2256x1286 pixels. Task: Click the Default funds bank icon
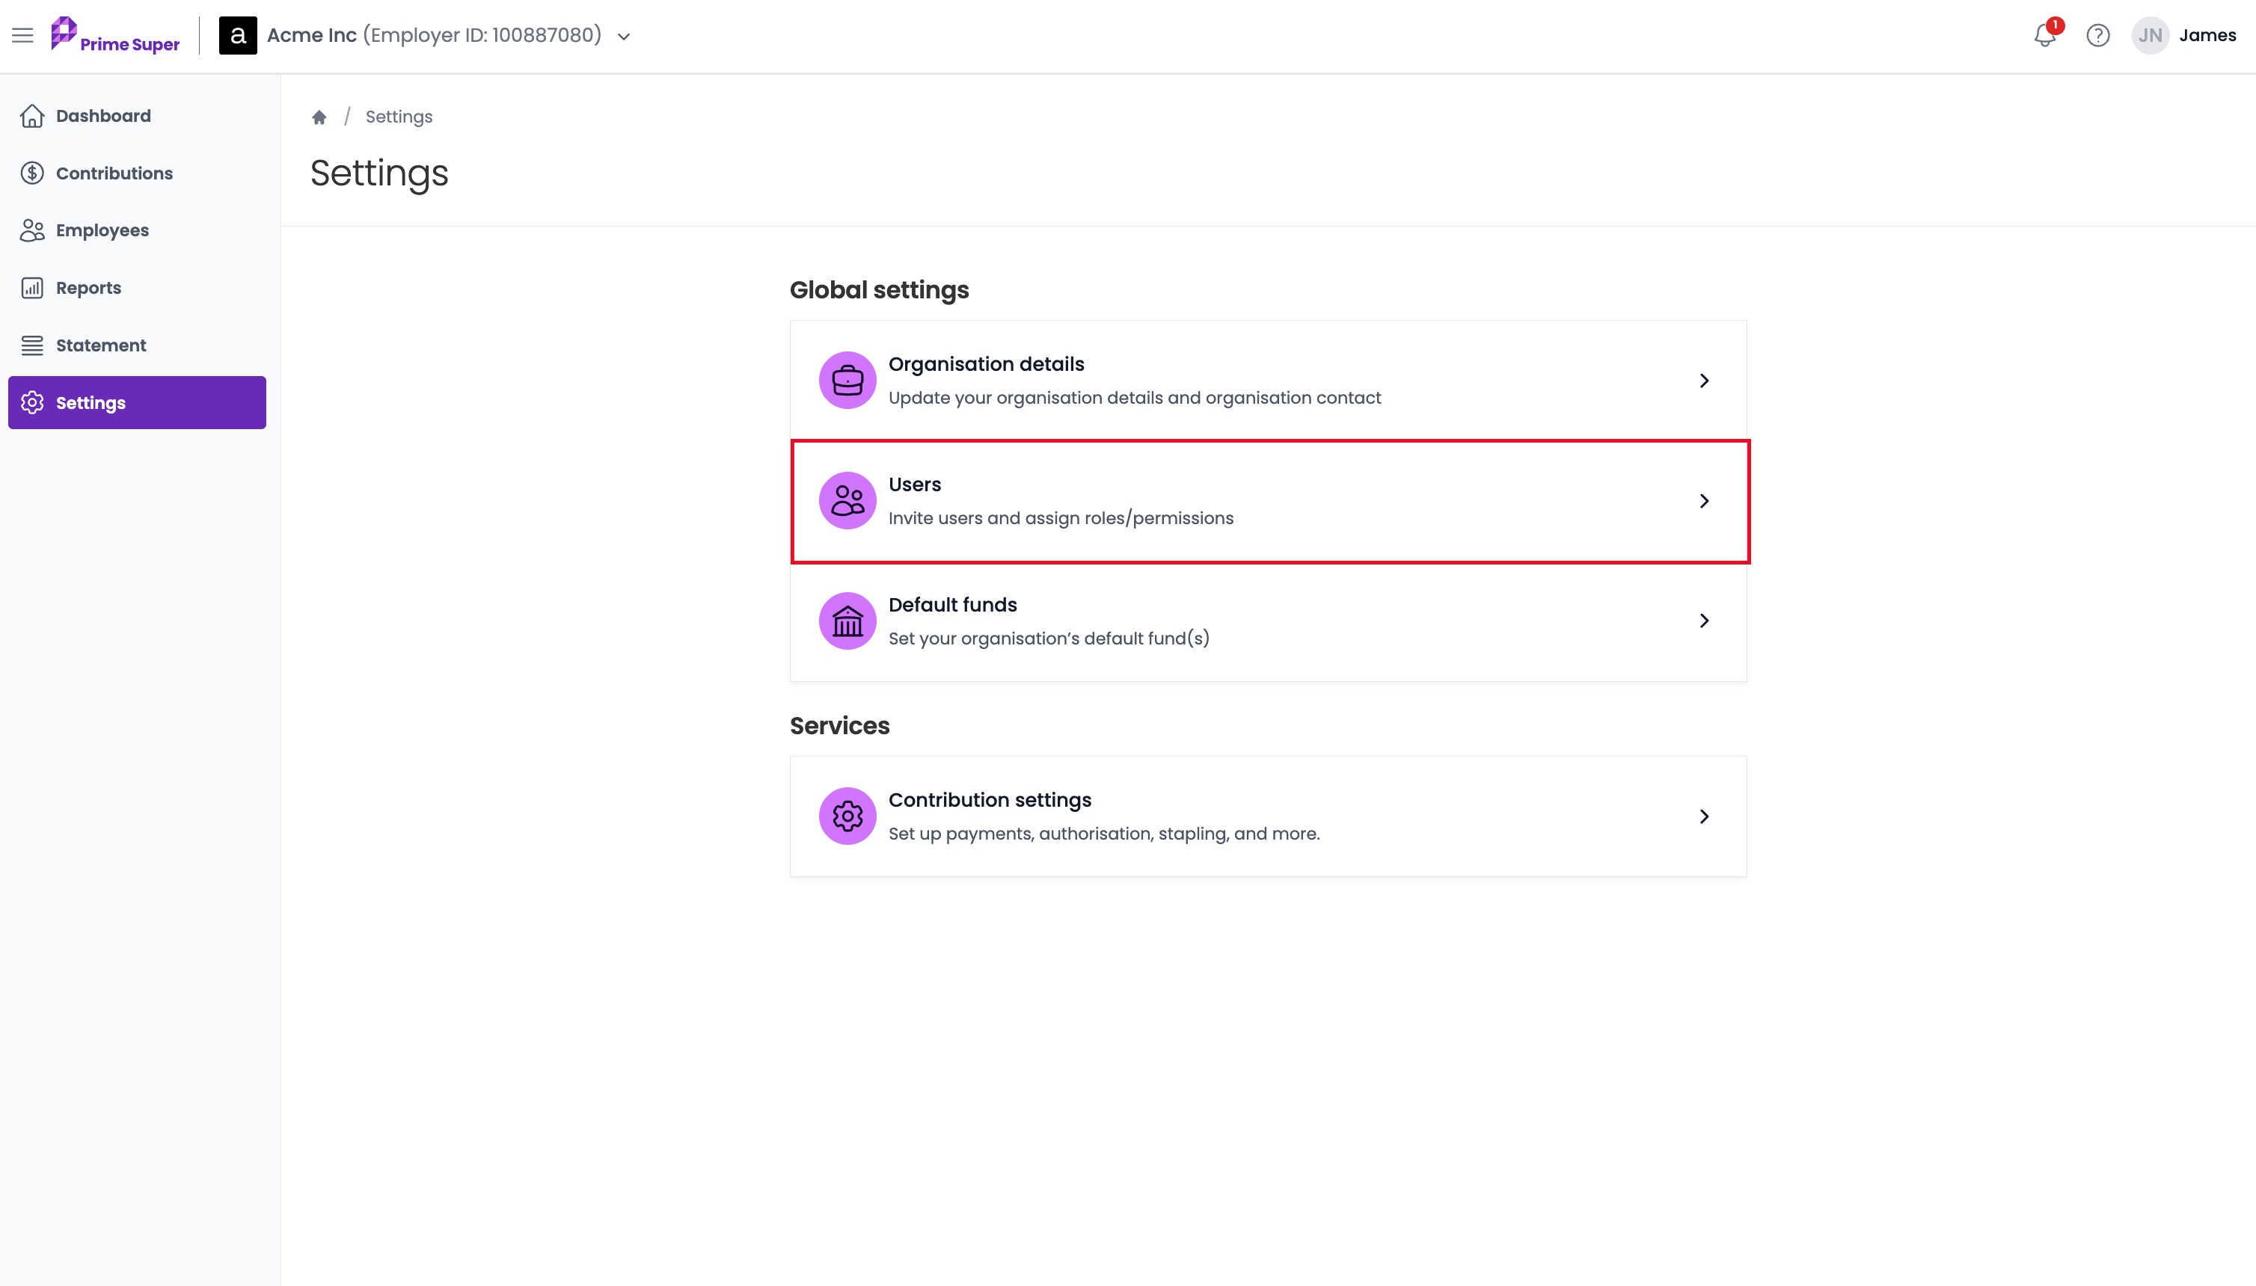click(x=847, y=620)
